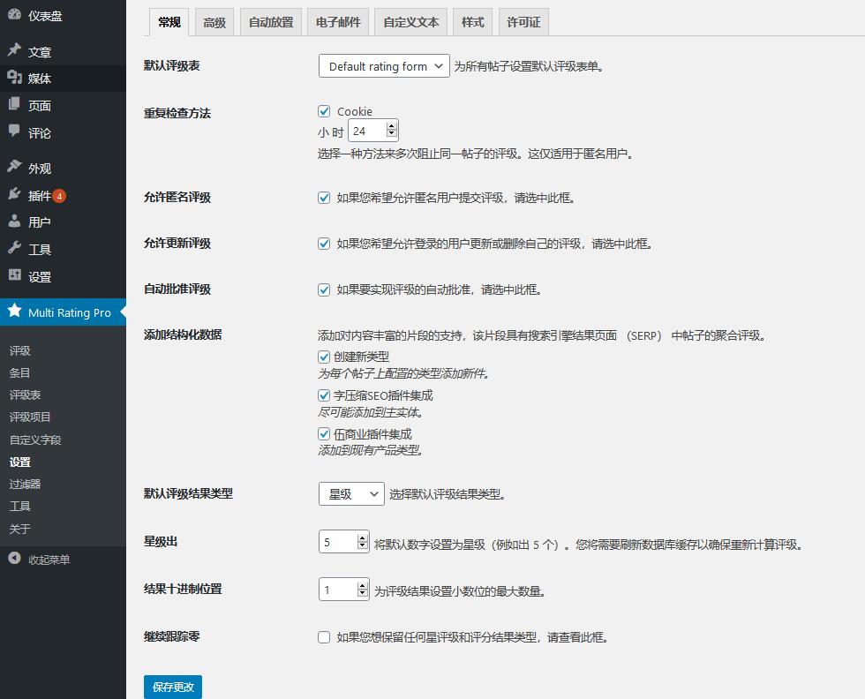The image size is (865, 699).
Task: Open media via the 媒体 icon
Action: (x=14, y=79)
